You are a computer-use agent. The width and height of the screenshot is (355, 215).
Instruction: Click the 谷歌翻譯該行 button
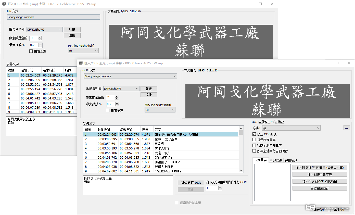click(320, 188)
